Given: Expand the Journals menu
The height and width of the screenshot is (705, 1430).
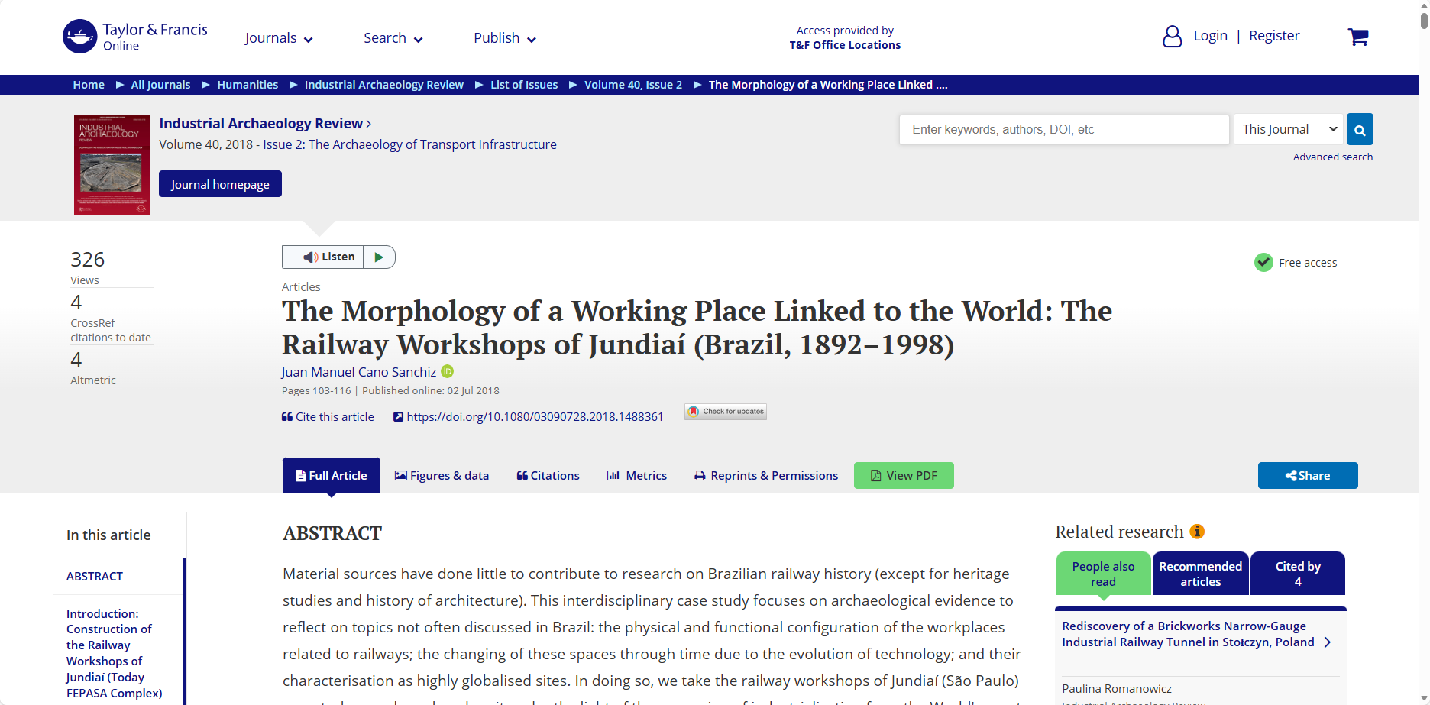Looking at the screenshot, I should [278, 38].
